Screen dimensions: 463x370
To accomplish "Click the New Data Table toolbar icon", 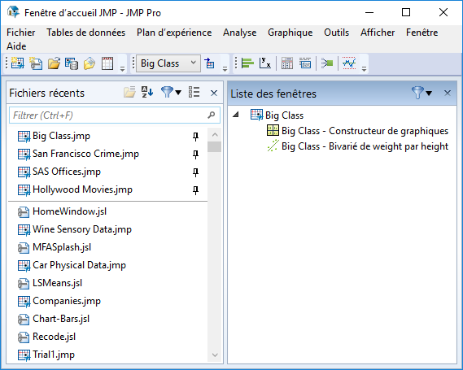I will pos(17,63).
